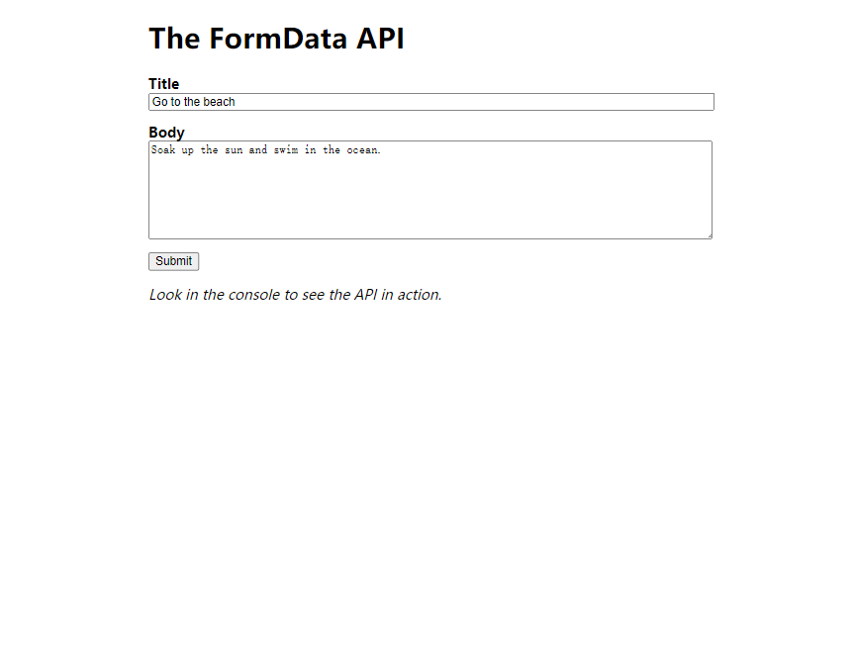
Task: Place cursor on word "beach" in Title field
Action: 219,102
